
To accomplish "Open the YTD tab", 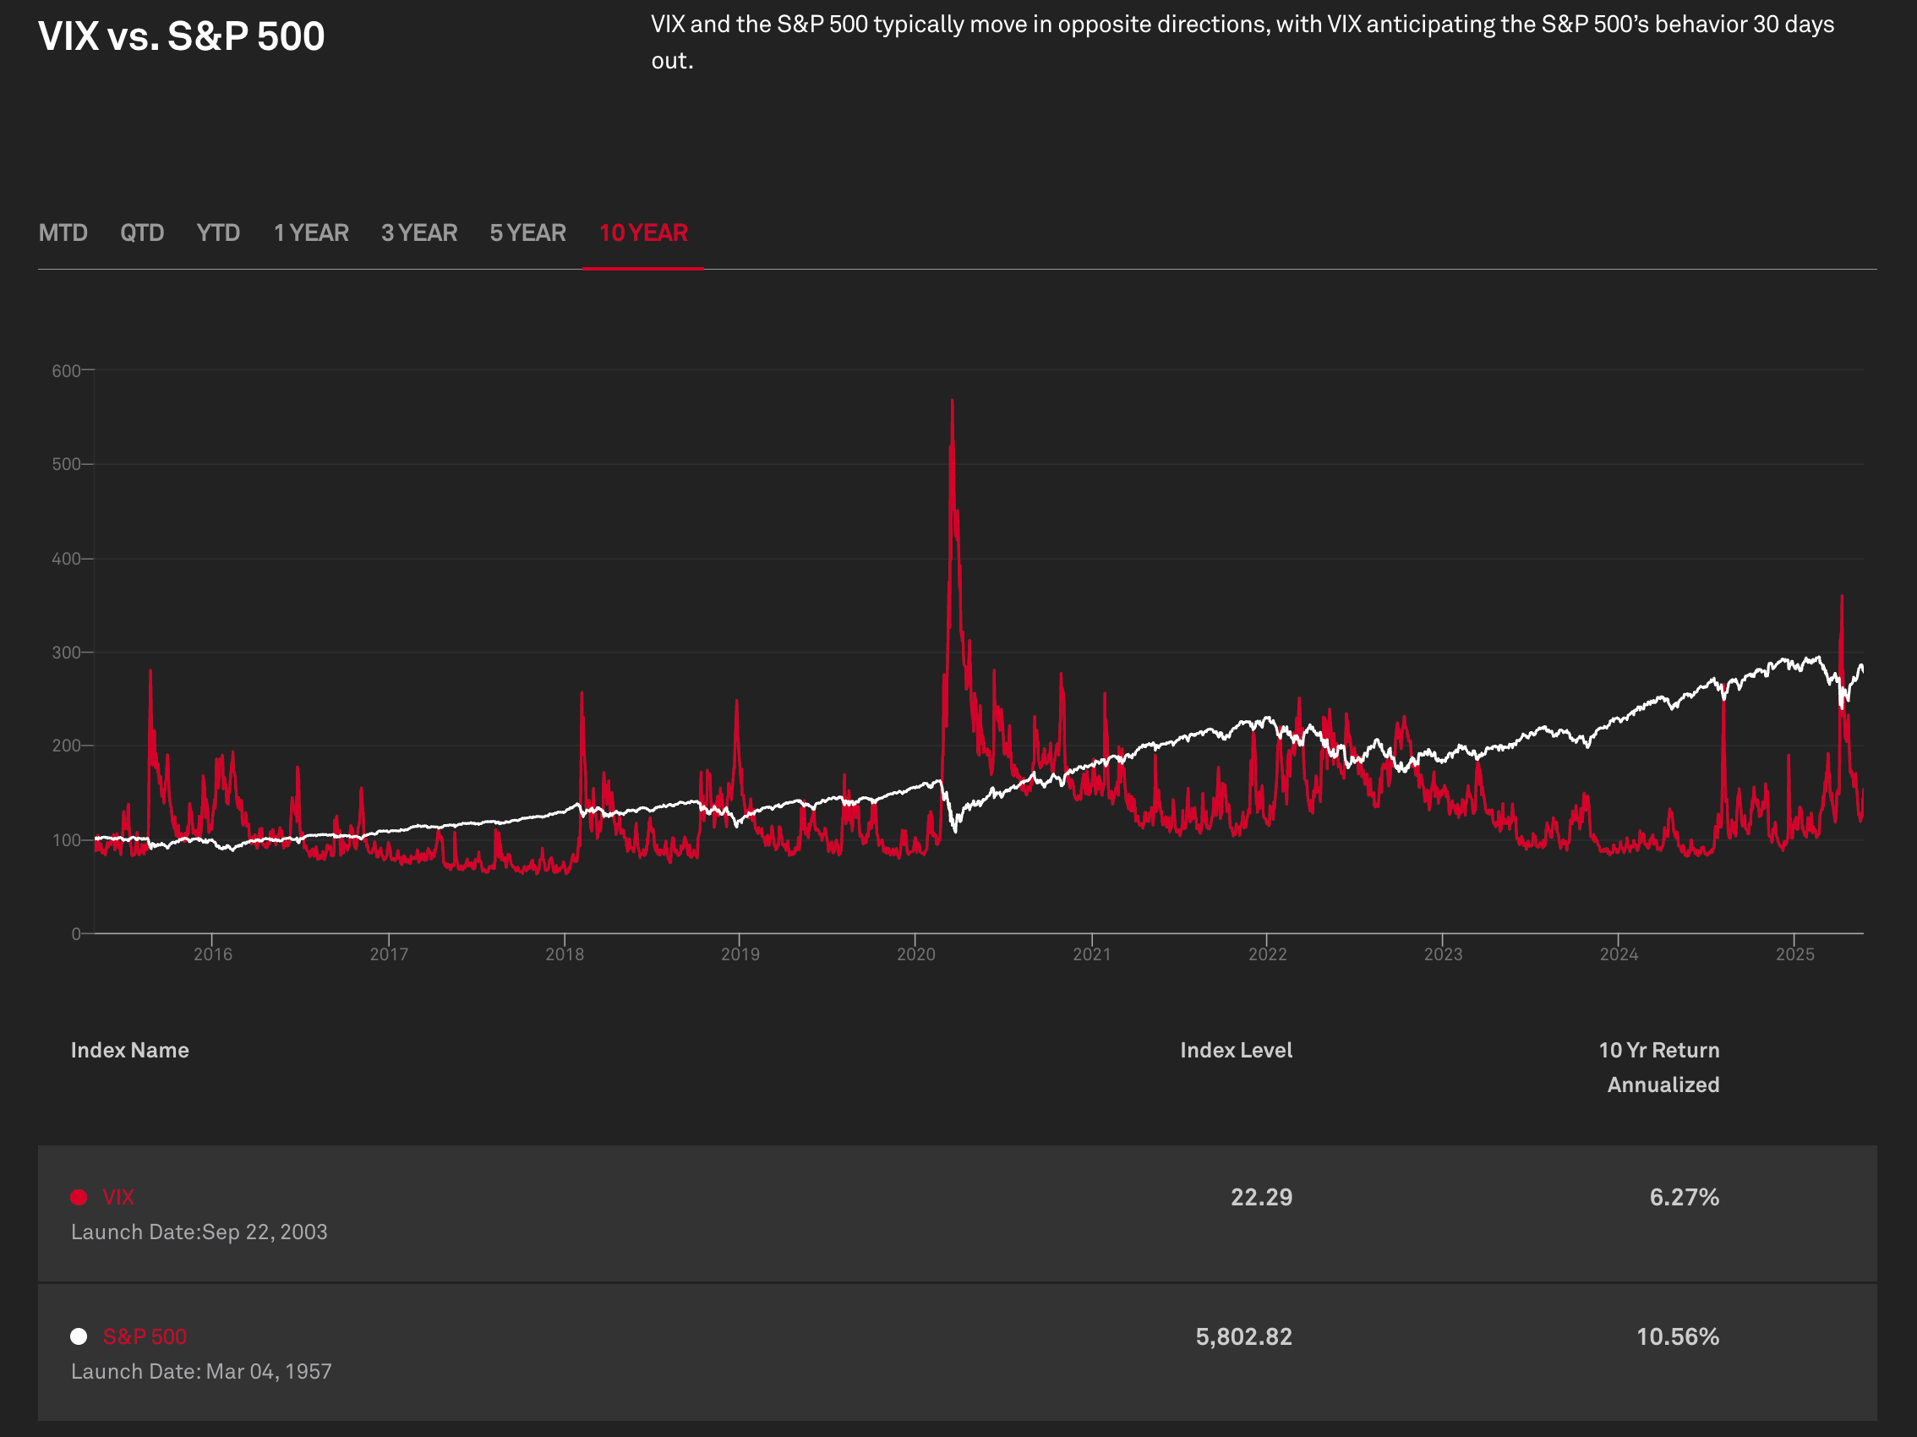I will tap(217, 233).
